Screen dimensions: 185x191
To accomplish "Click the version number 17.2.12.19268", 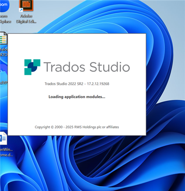I will pos(98,84).
